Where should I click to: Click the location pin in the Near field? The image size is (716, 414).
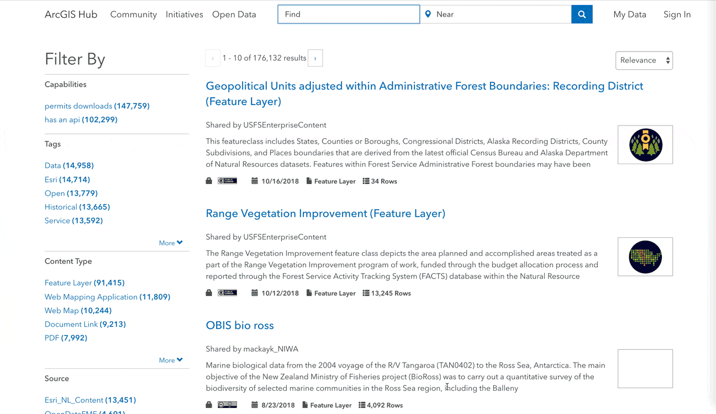point(428,14)
